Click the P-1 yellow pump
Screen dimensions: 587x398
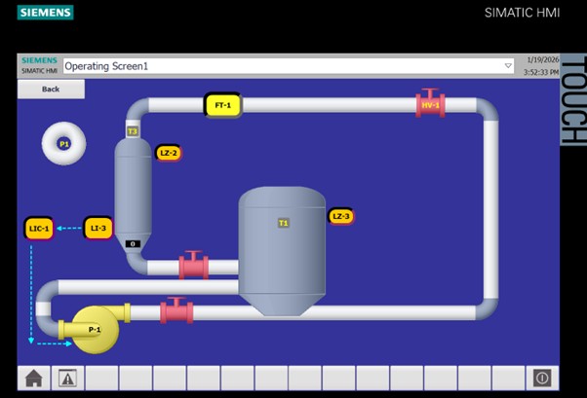click(91, 329)
